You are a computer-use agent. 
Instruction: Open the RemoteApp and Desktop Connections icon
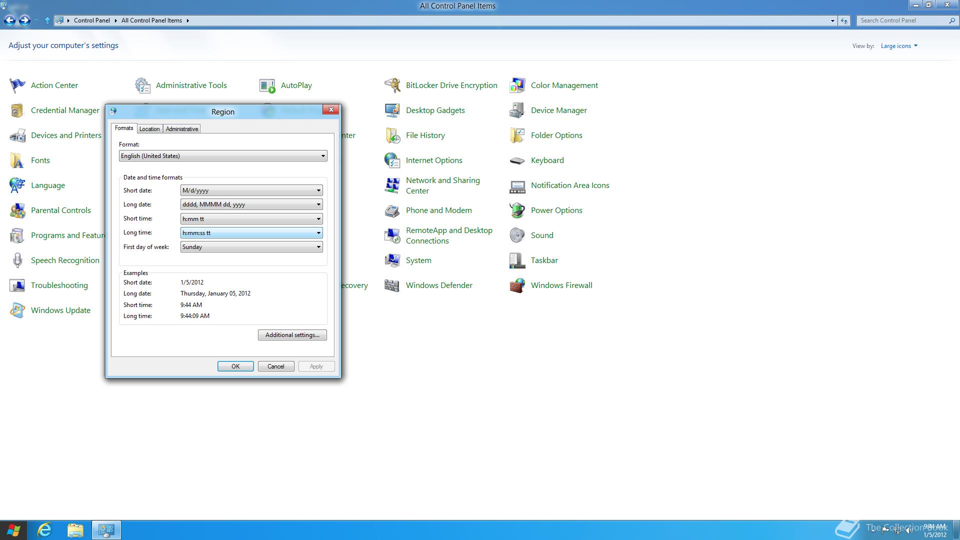[392, 235]
